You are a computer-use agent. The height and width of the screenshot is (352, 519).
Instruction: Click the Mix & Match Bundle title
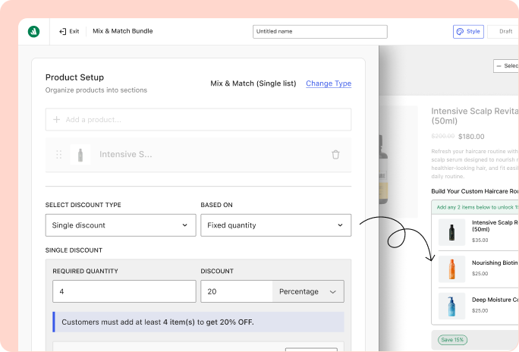[122, 31]
